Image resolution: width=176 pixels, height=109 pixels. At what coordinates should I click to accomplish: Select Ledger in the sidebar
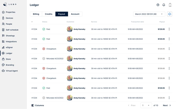[7, 53]
